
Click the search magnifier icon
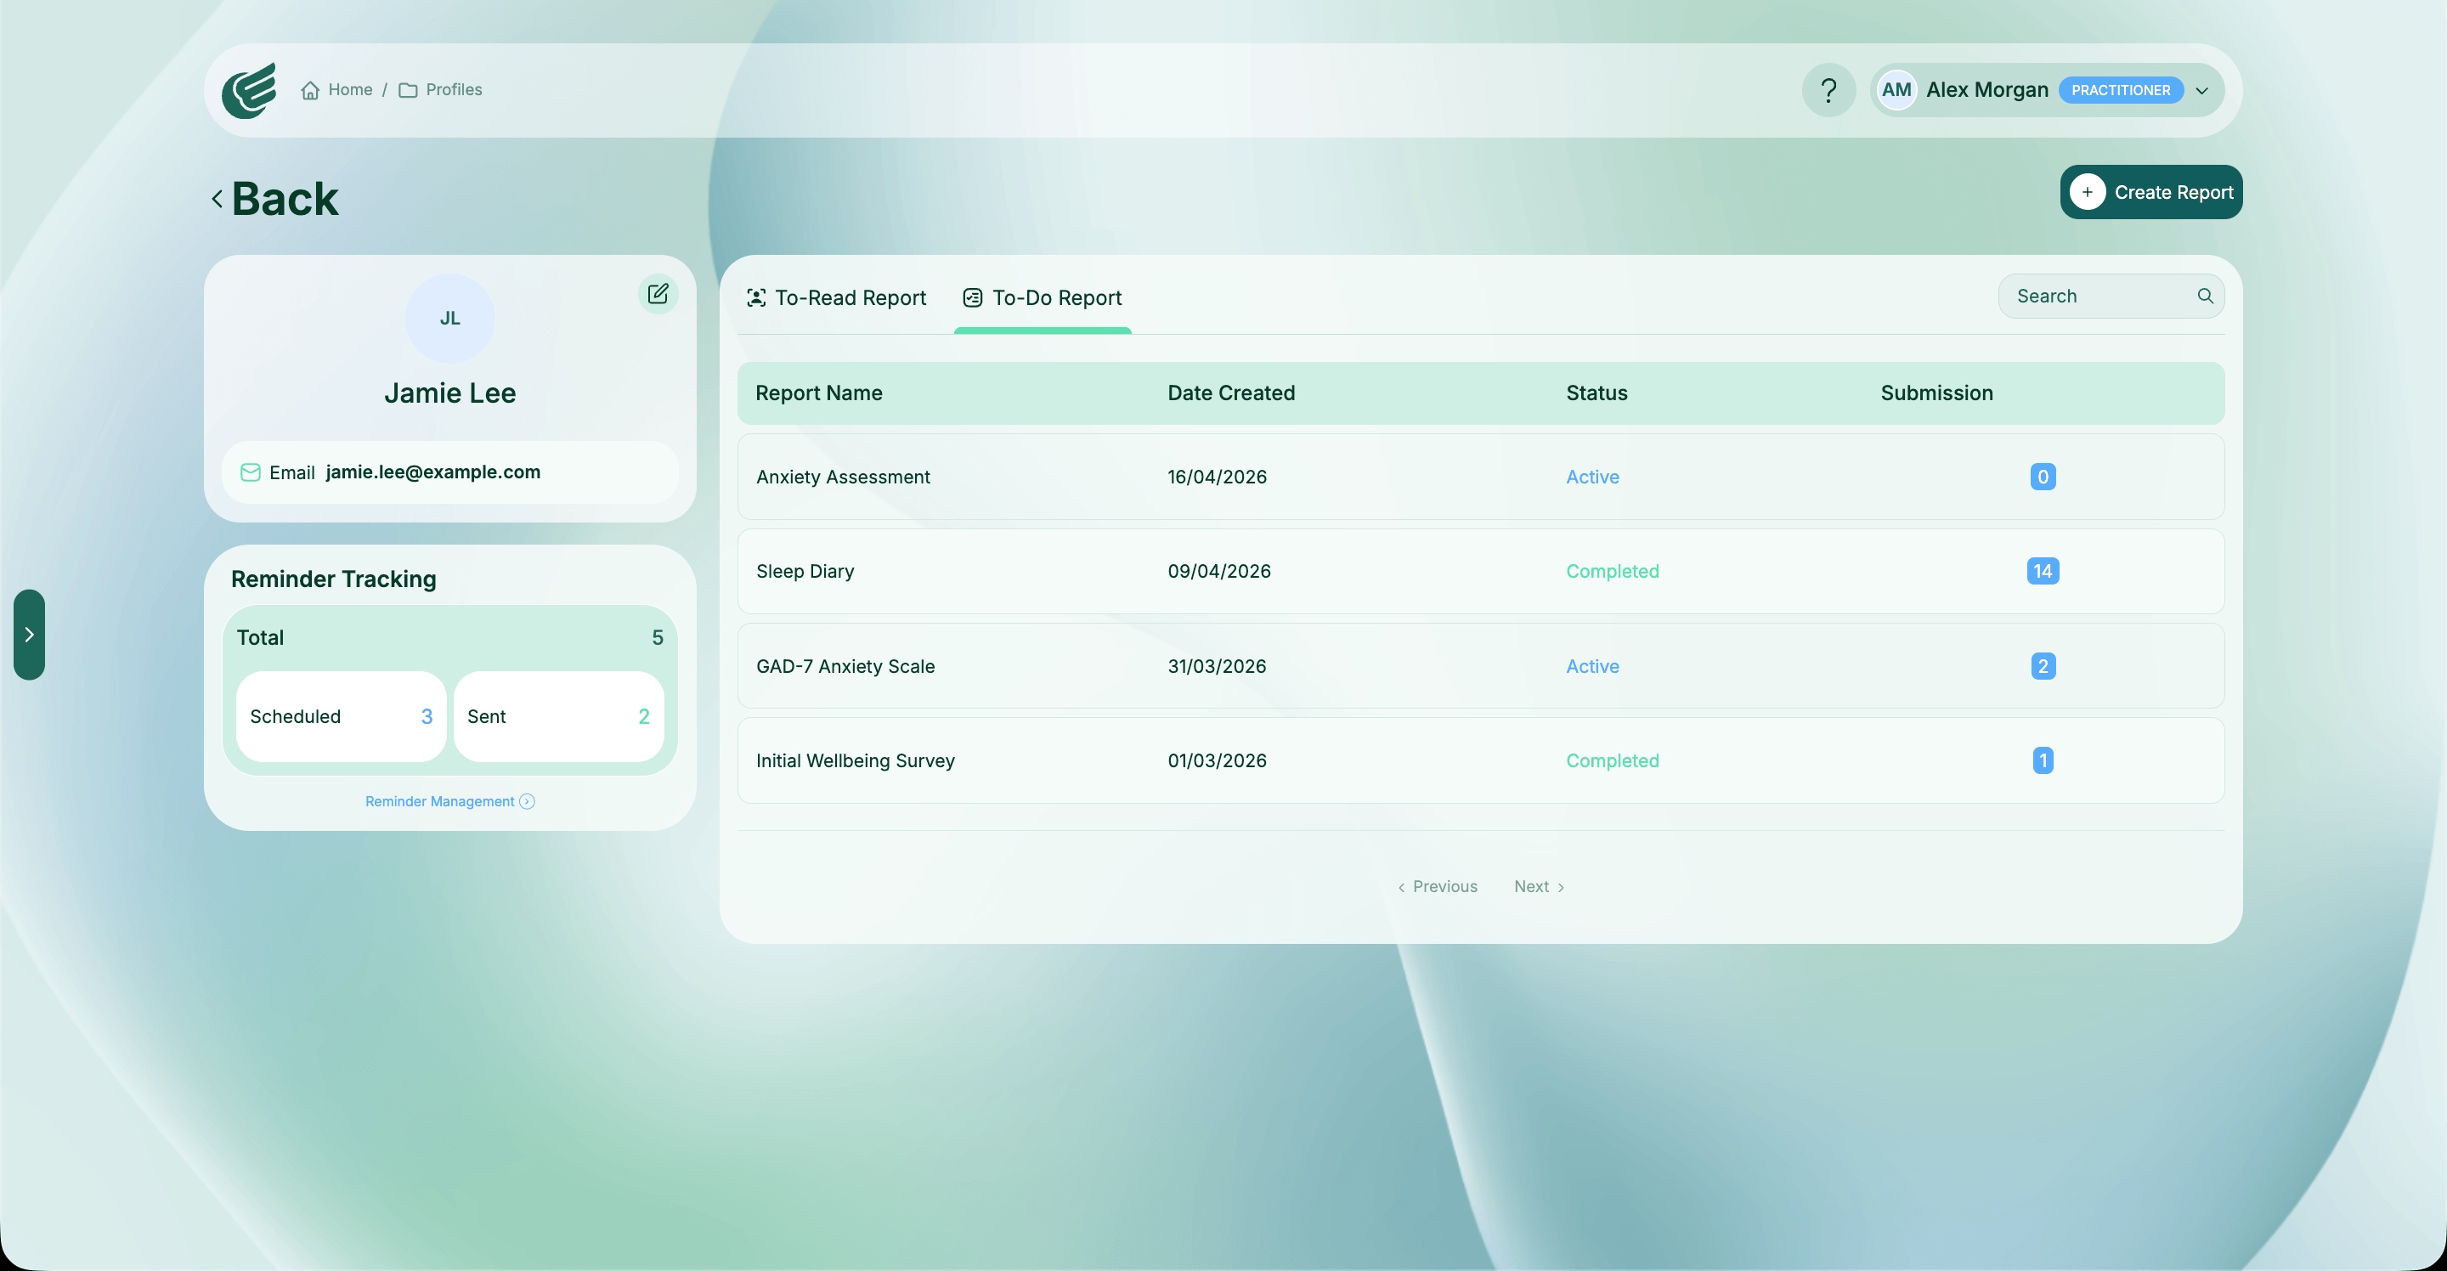[x=2205, y=297]
